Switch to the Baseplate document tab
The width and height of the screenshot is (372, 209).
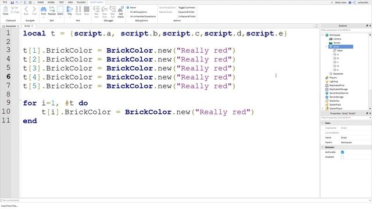point(10,26)
